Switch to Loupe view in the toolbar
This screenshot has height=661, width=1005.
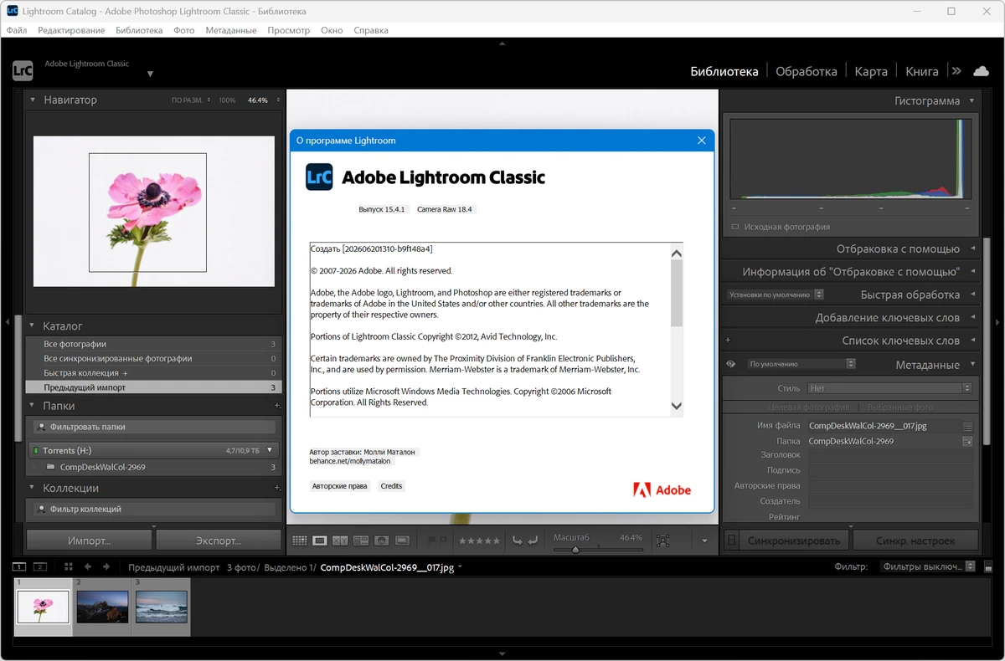pos(319,541)
